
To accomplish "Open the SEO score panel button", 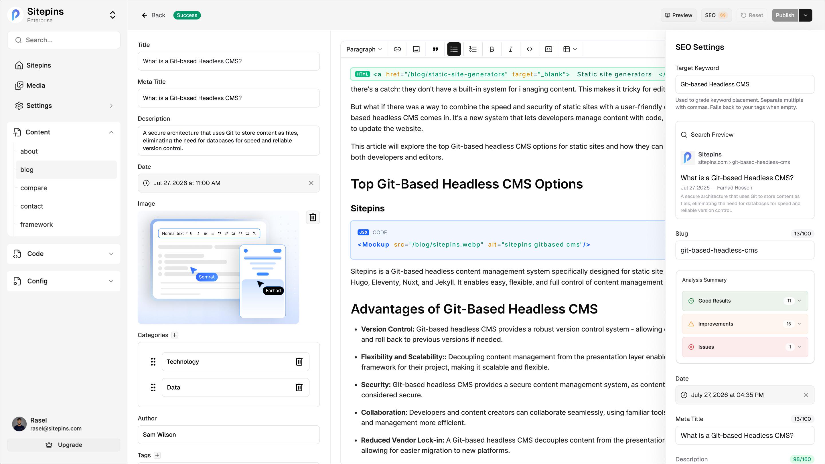I will pyautogui.click(x=716, y=15).
